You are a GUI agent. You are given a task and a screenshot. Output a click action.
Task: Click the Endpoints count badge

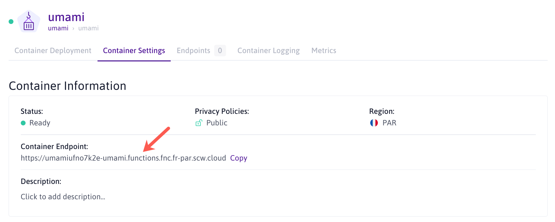tap(220, 51)
